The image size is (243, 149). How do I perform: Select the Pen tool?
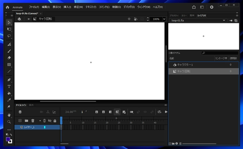coord(9,80)
